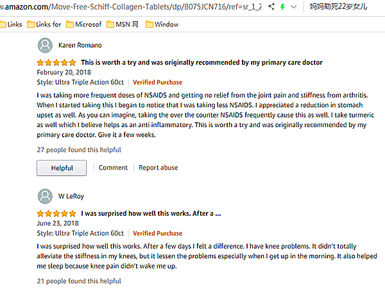Click the Amazon URL in address bar
This screenshot has height=289, width=385.
click(x=128, y=7)
